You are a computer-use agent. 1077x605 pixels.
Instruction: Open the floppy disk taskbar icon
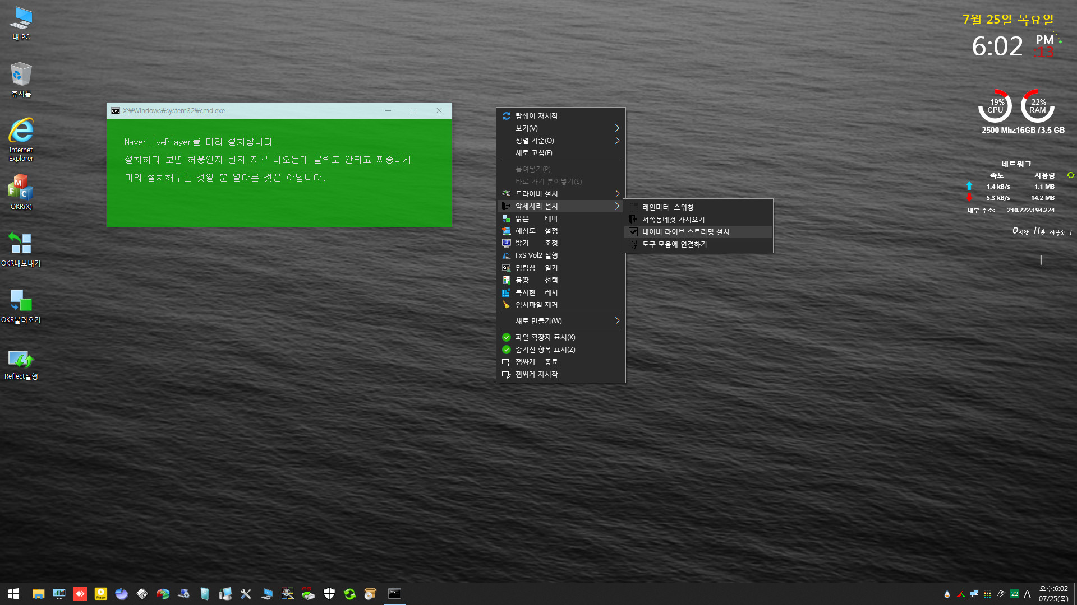click(142, 594)
